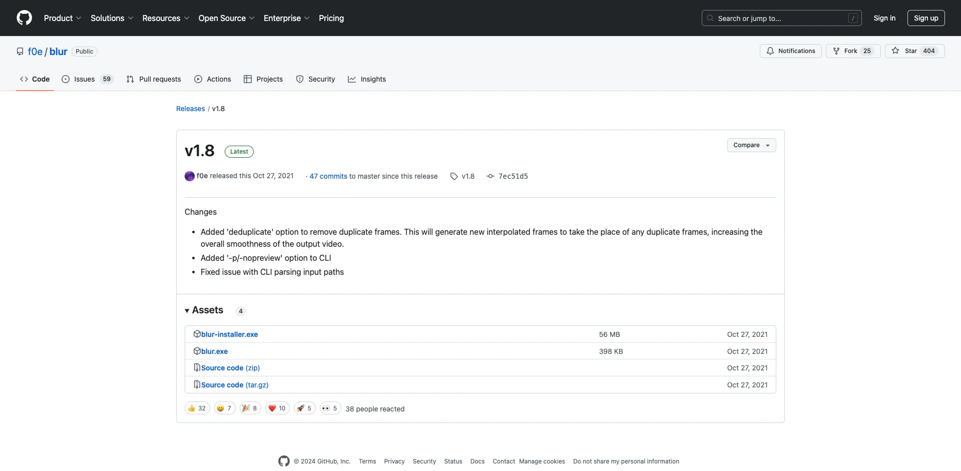
Task: Click package icon next to blur-installer.exe
Action: pyautogui.click(x=197, y=334)
